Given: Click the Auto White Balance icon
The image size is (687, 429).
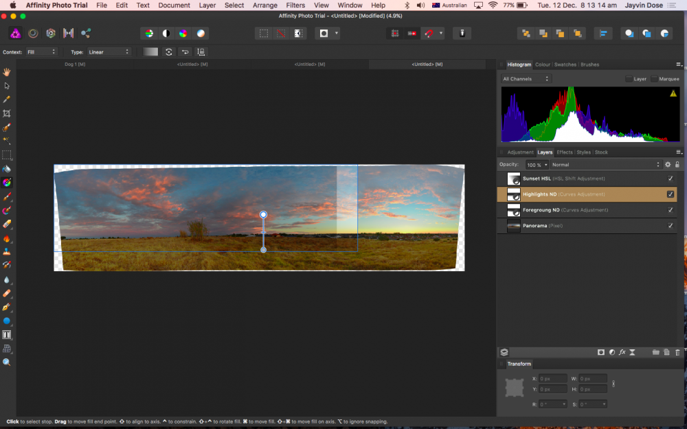Looking at the screenshot, I should point(201,33).
